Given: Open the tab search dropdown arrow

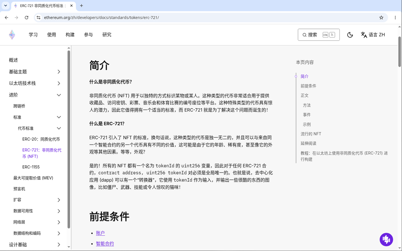Looking at the screenshot, I should (x=5, y=6).
